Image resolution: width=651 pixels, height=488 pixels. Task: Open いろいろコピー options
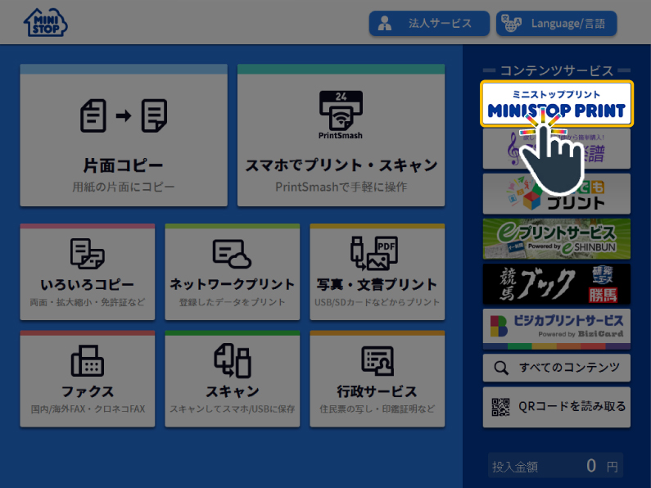[x=87, y=272]
